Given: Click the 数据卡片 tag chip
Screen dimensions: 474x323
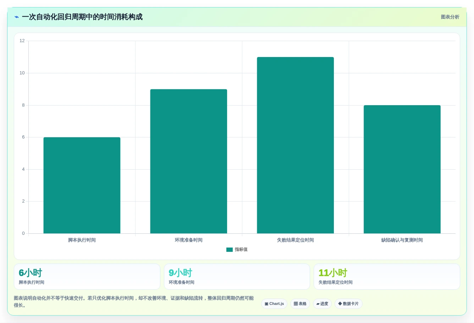Looking at the screenshot, I should coord(348,304).
